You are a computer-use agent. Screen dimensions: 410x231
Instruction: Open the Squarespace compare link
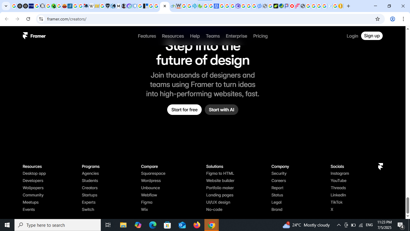[153, 174]
